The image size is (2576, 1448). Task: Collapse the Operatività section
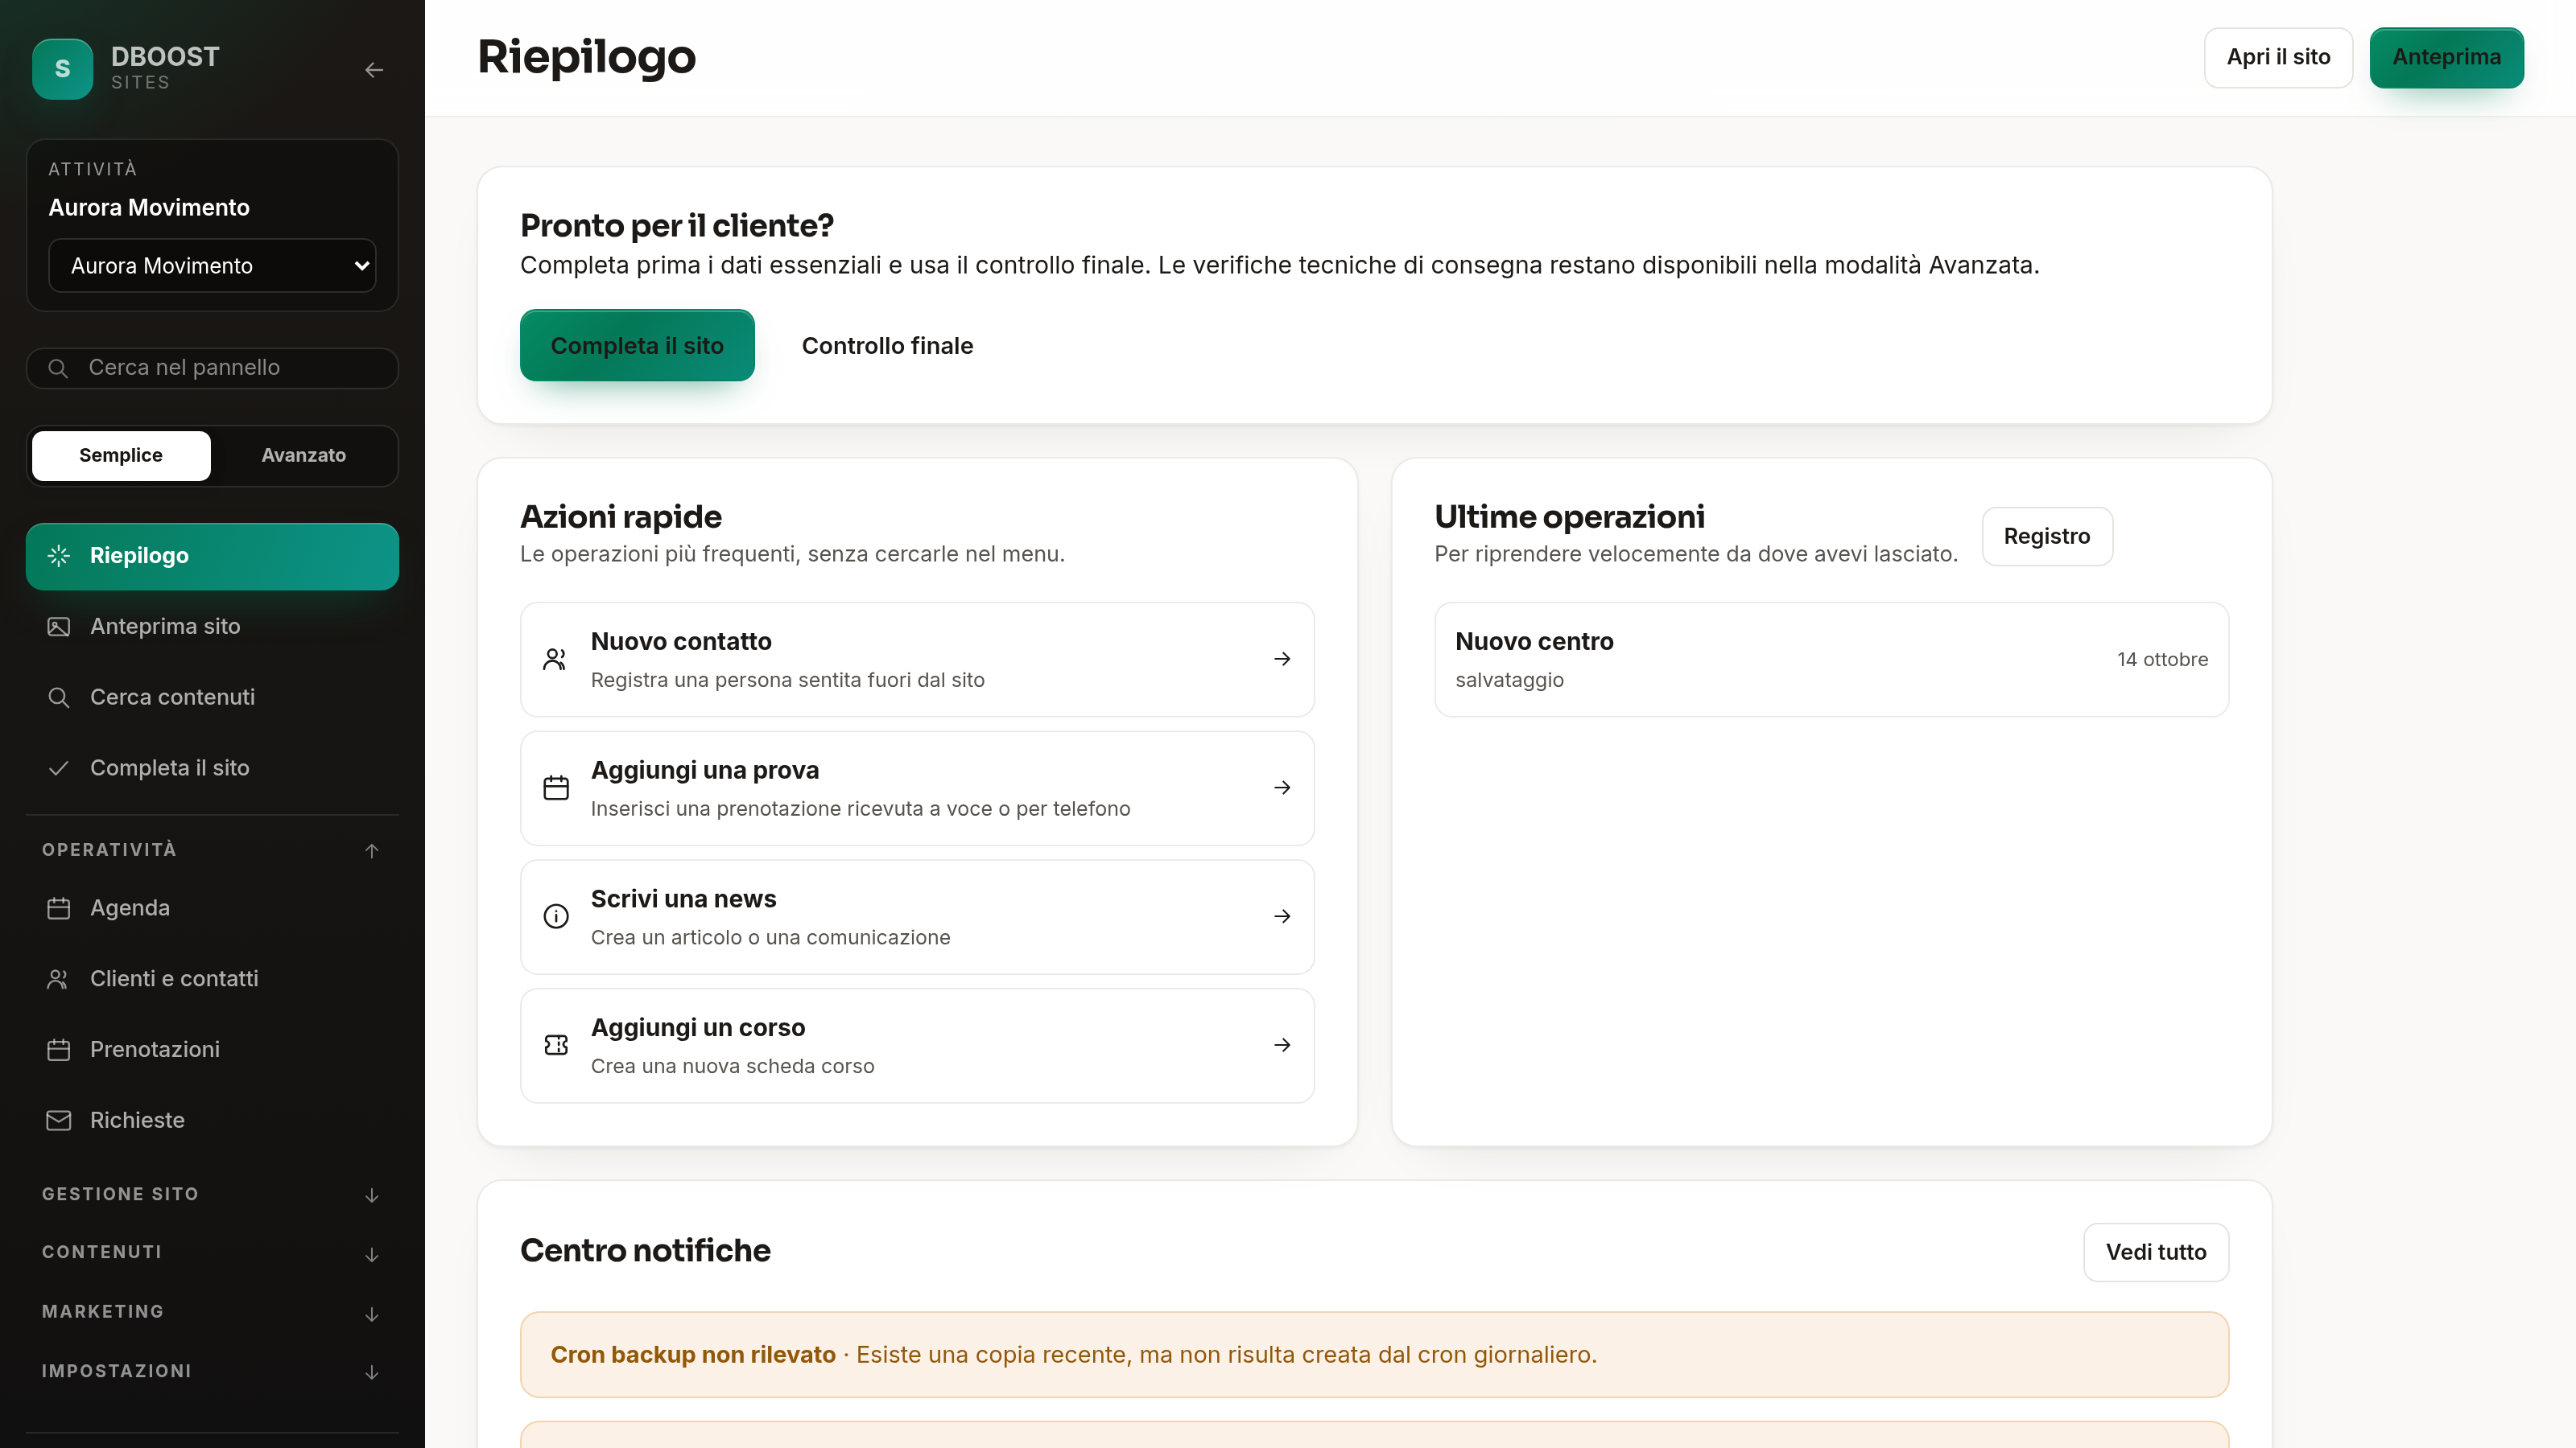(212, 850)
